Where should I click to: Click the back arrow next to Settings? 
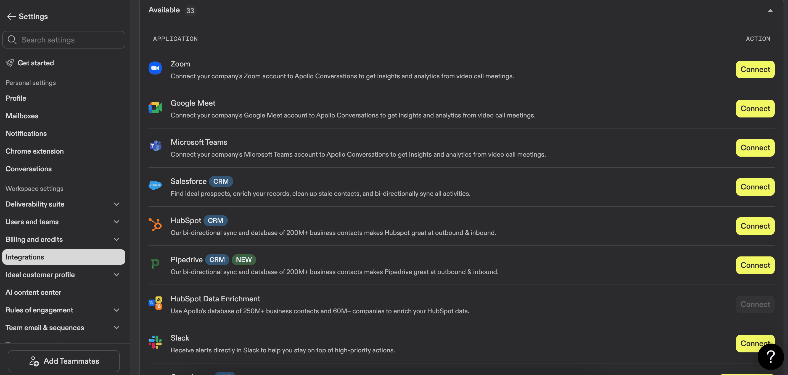pyautogui.click(x=11, y=16)
